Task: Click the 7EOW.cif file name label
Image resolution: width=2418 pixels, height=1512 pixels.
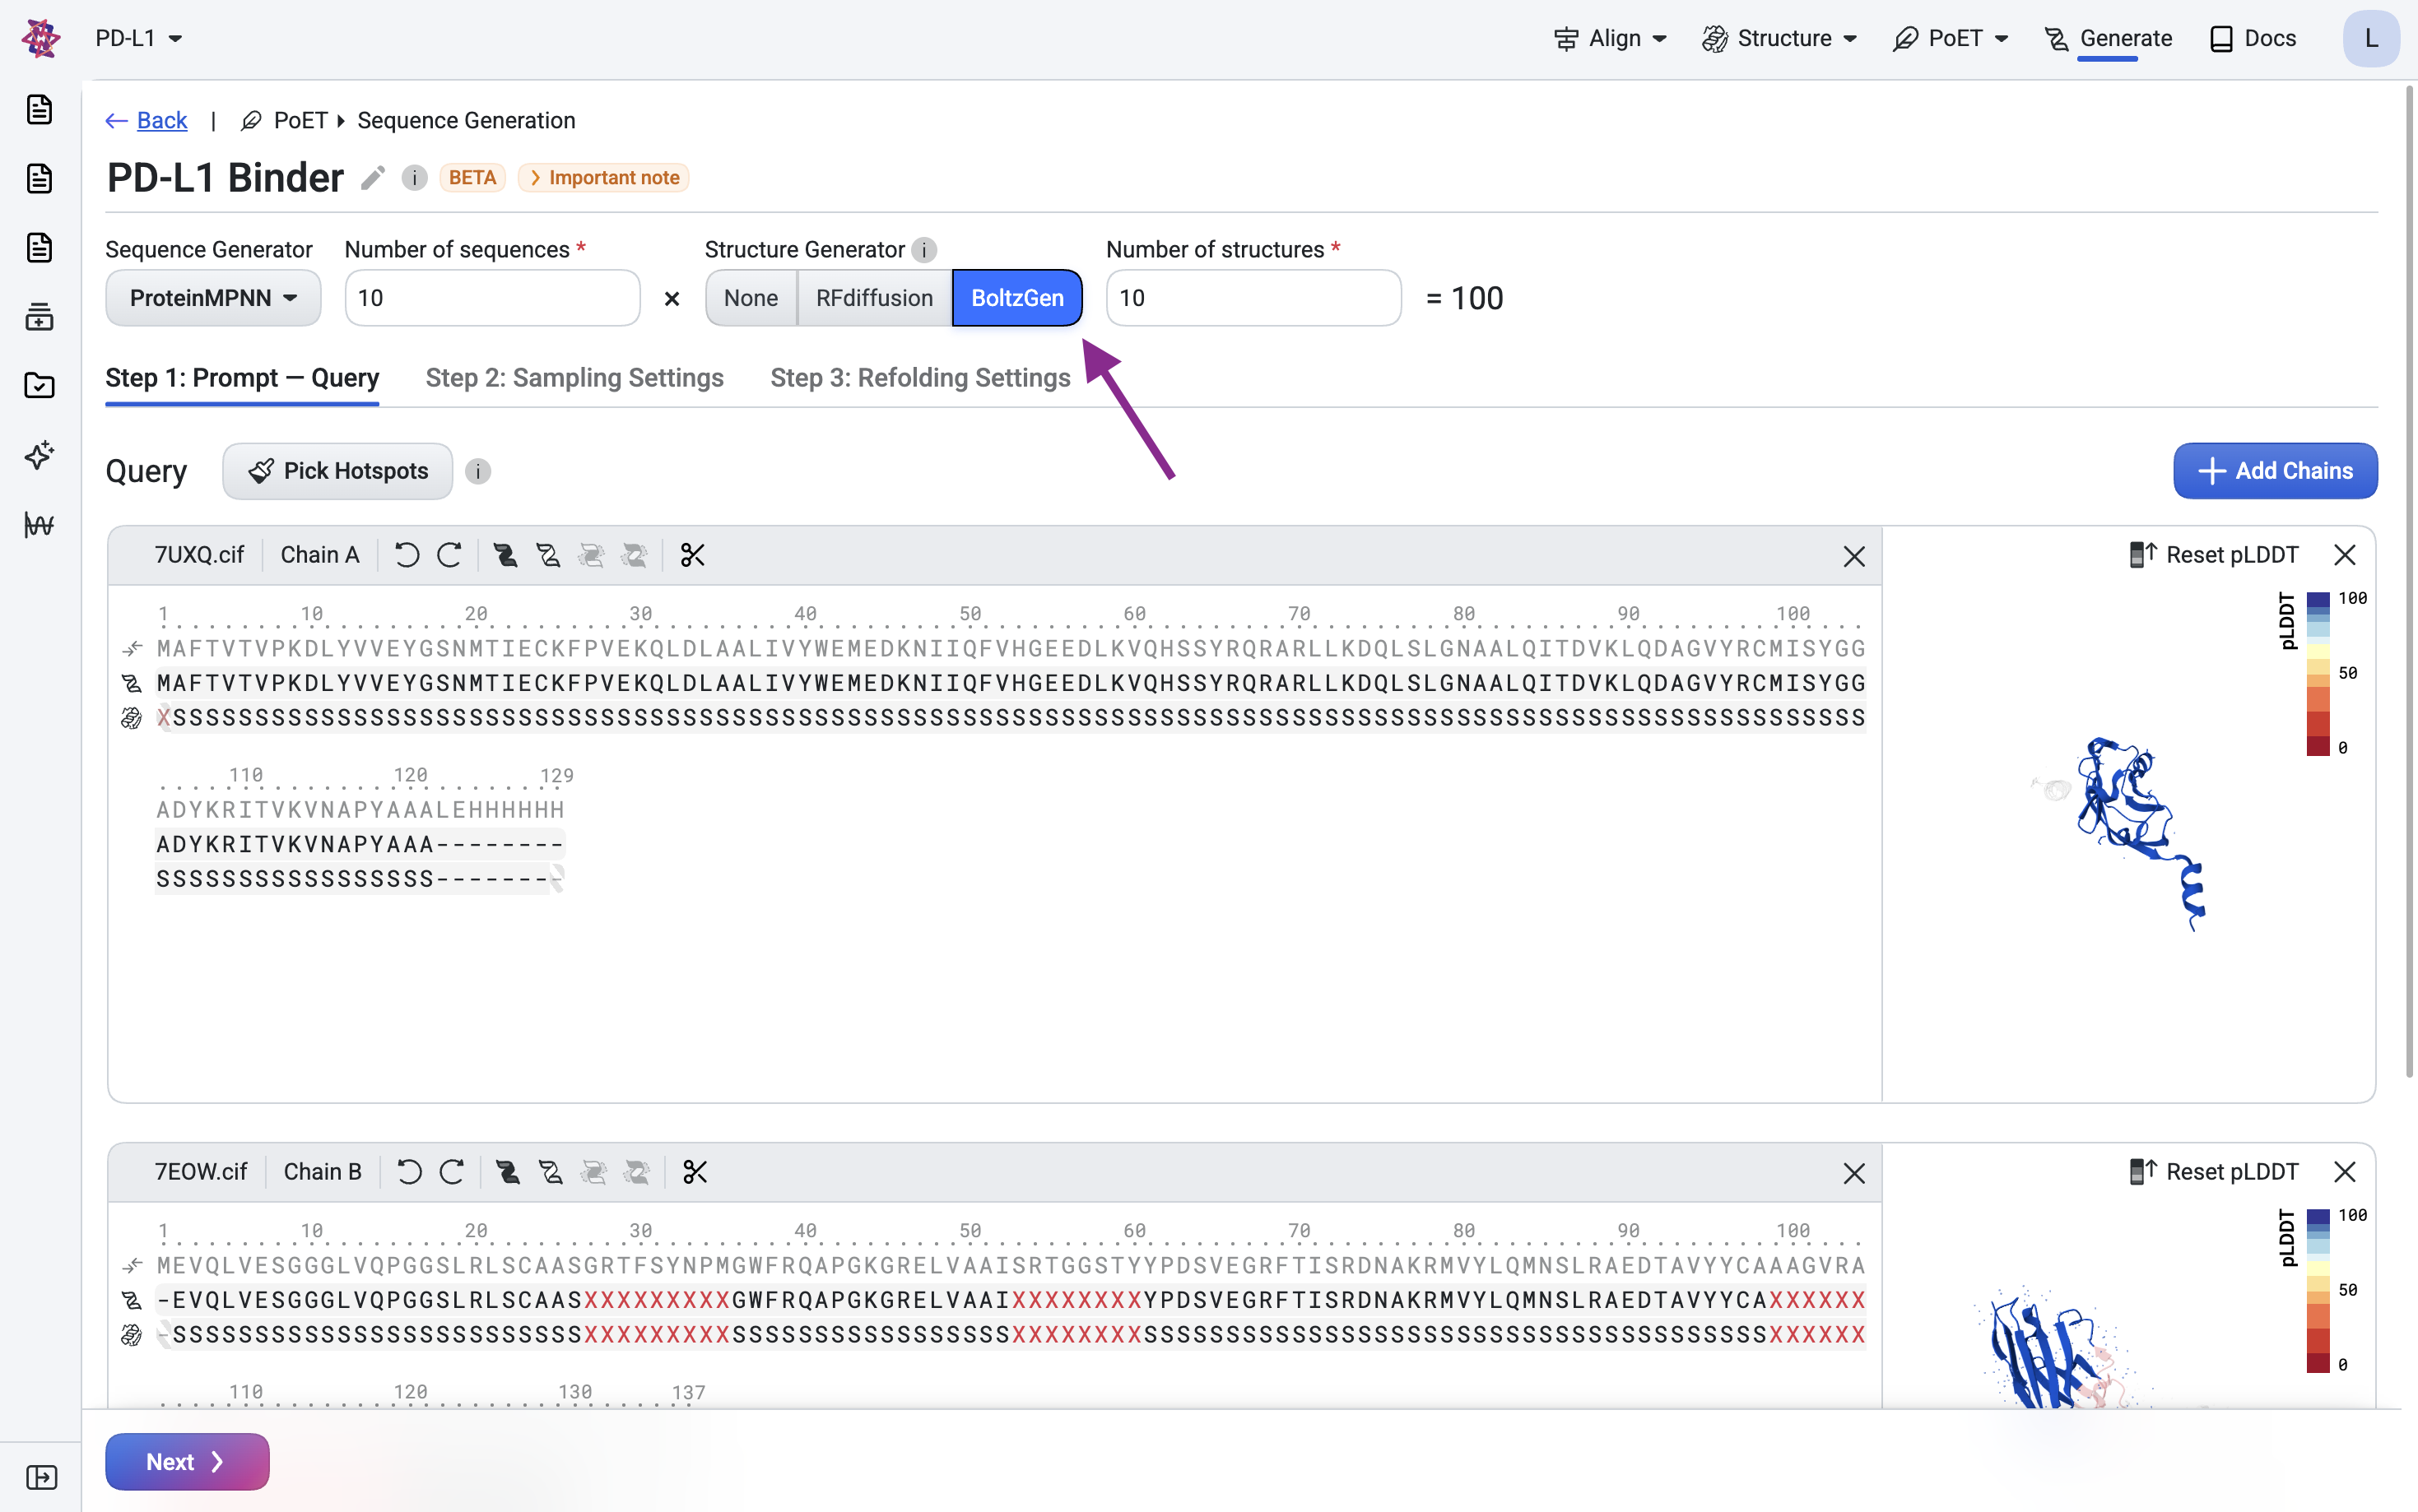Action: 201,1172
